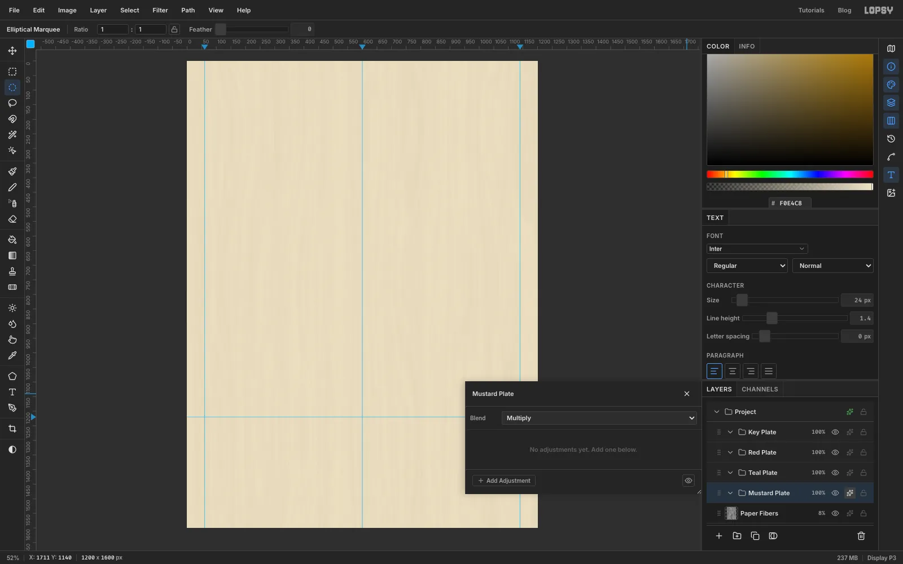Image resolution: width=903 pixels, height=564 pixels.
Task: Open the History panel icon
Action: point(891,139)
